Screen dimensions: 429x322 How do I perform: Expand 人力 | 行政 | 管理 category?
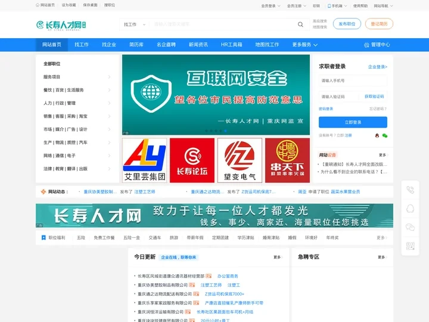pyautogui.click(x=77, y=103)
